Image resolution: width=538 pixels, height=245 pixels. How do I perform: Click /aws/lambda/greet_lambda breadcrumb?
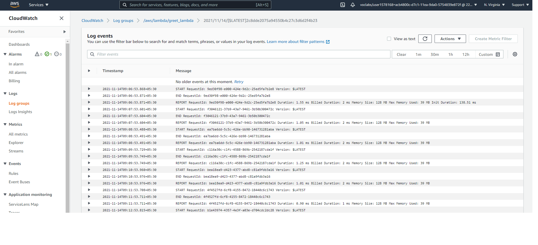(168, 20)
